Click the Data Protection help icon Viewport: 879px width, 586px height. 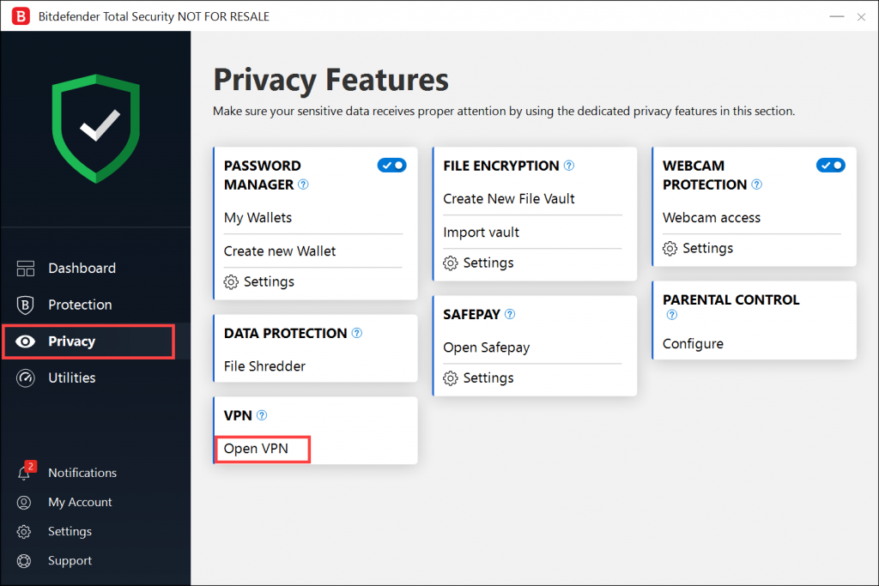click(x=357, y=333)
